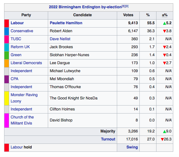The width and height of the screenshot is (179, 157).
Task: Click the yellow Monster Raving Loony color swatch
Action: click(7, 98)
